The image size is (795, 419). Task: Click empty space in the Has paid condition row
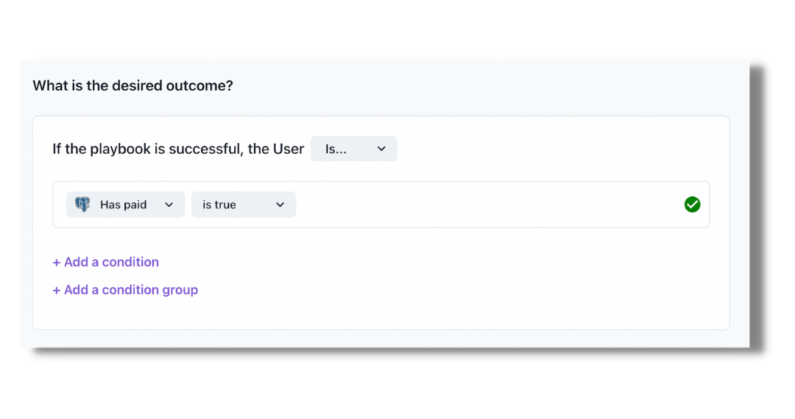(x=486, y=205)
